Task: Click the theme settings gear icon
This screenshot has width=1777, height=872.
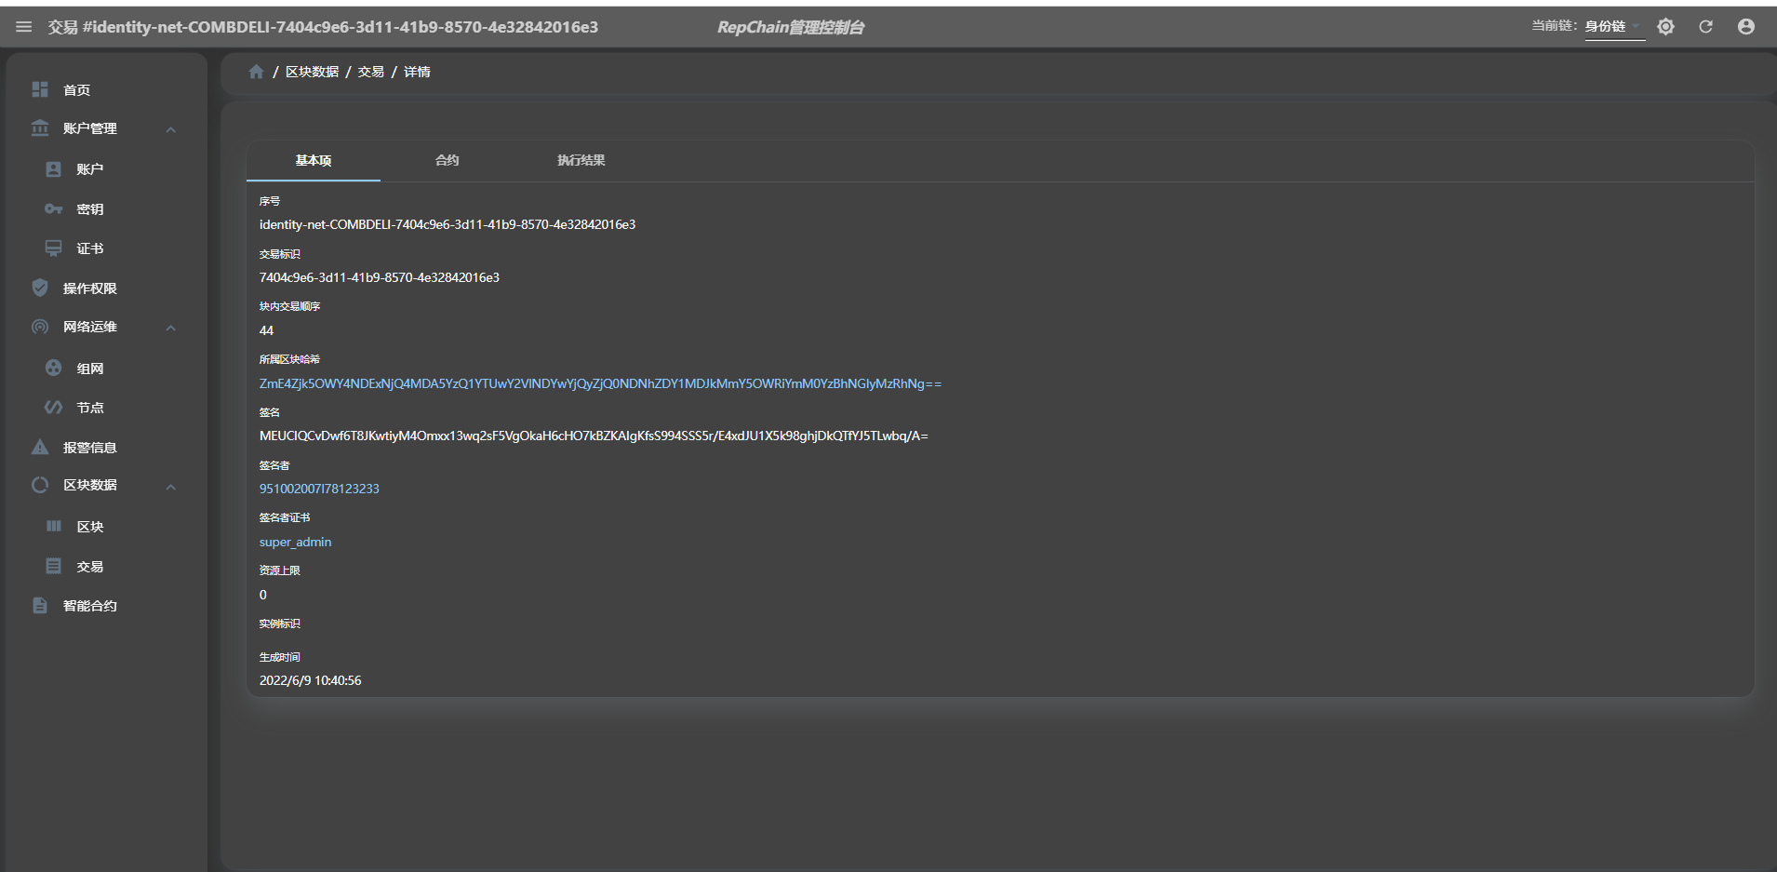Action: pos(1665,27)
